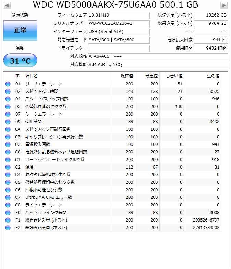The image size is (231, 269).
Task: Click the empty ドライブレター field
Action: [x=119, y=48]
